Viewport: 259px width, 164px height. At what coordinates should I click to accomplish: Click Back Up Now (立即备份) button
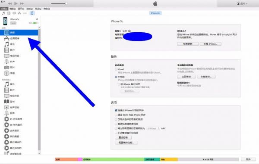pyautogui.click(x=186, y=77)
